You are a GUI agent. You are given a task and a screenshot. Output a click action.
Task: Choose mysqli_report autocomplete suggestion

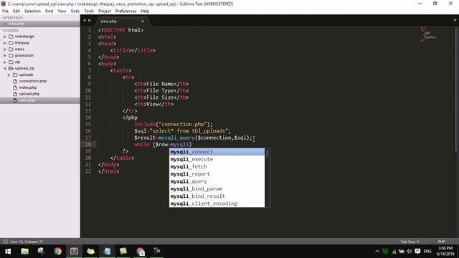[x=217, y=174]
